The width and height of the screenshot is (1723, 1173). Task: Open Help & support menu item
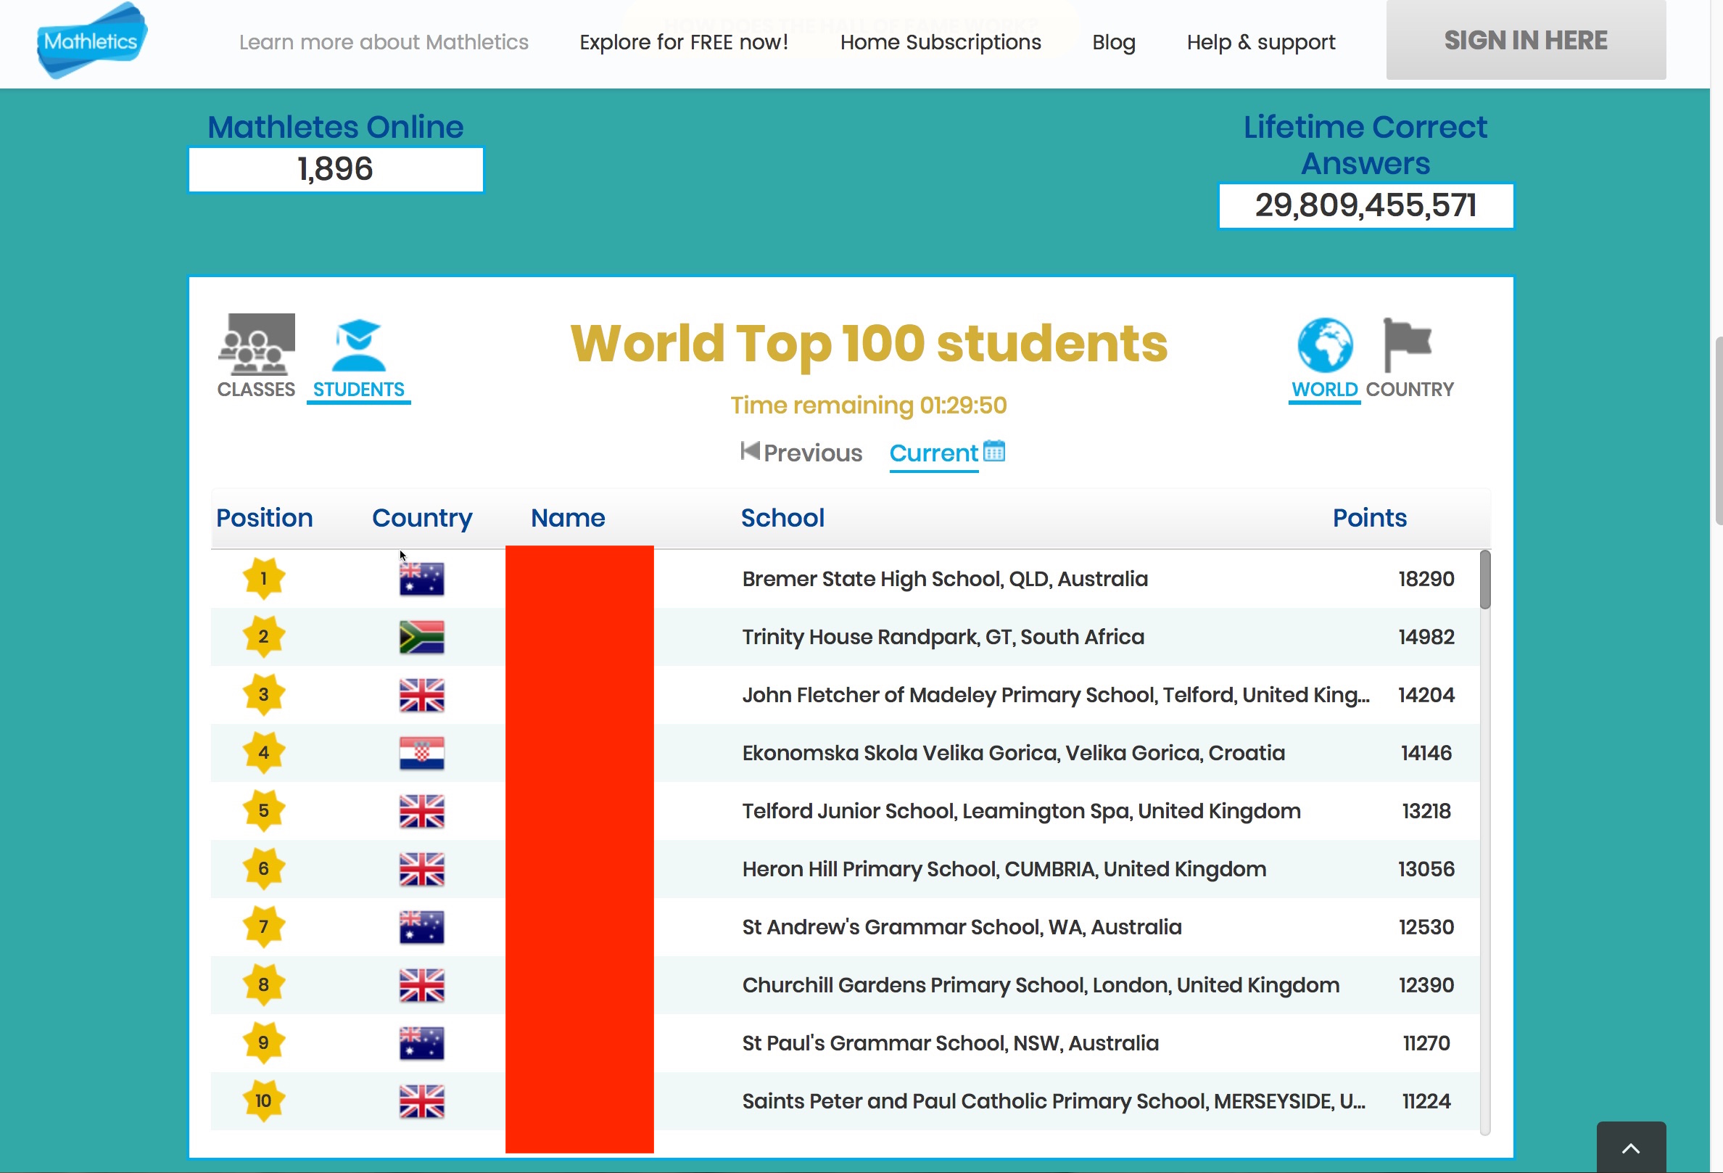point(1260,42)
